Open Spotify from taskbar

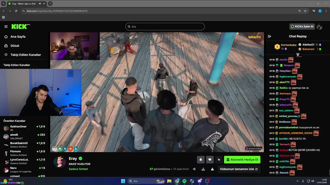184,181
